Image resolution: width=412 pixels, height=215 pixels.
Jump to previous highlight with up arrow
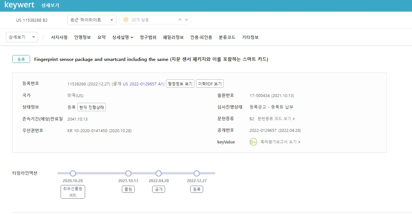[x=180, y=20]
